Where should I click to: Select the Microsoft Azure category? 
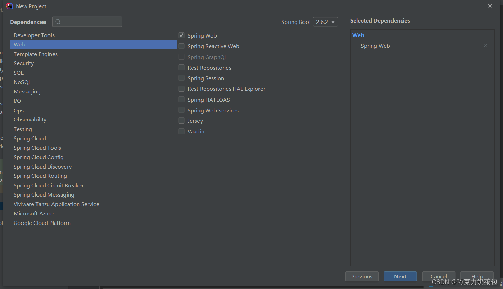[33, 213]
